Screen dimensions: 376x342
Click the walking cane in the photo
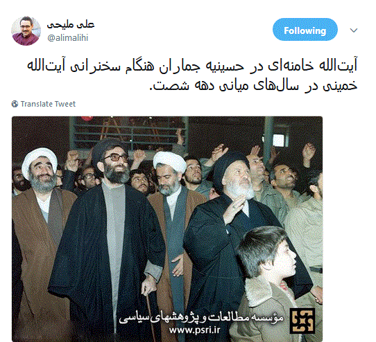[151, 316]
